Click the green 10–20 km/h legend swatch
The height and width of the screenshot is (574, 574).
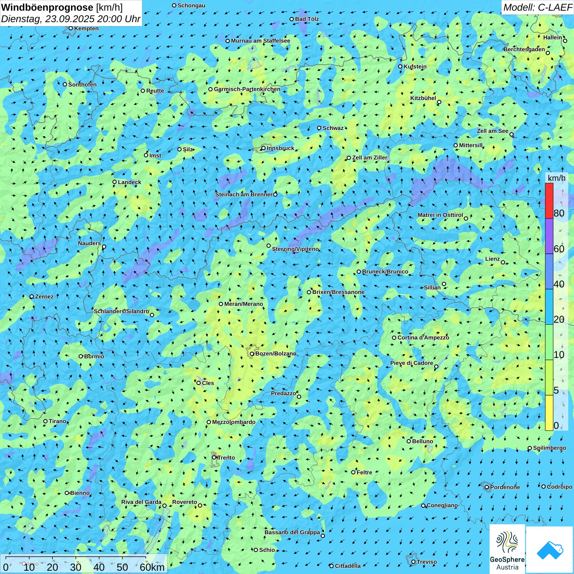pos(549,342)
